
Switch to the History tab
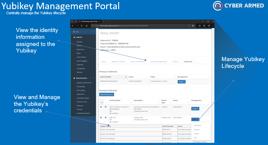coord(175,62)
